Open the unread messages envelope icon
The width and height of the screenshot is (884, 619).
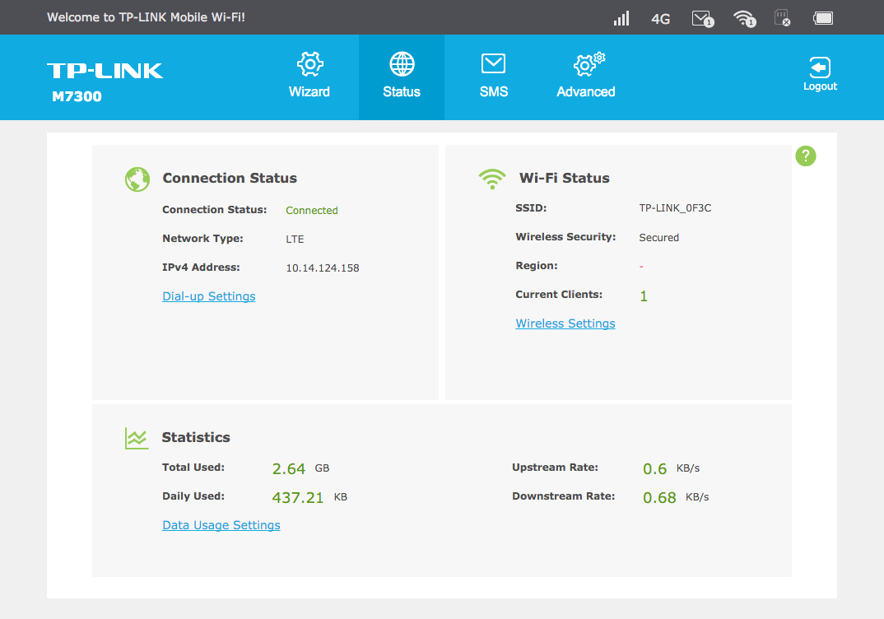click(x=702, y=18)
